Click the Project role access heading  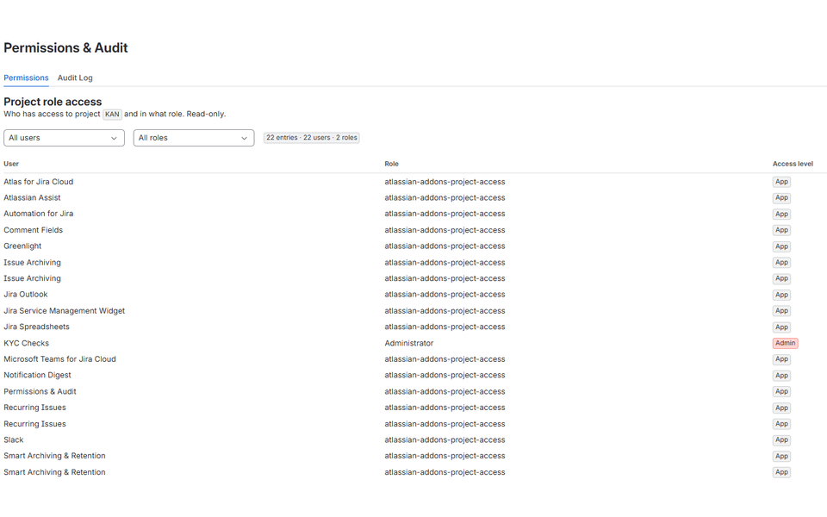point(53,102)
